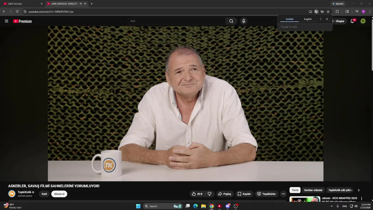Open TepkiKolik channel avatar
Image resolution: width=373 pixels, height=210 pixels.
(12, 194)
